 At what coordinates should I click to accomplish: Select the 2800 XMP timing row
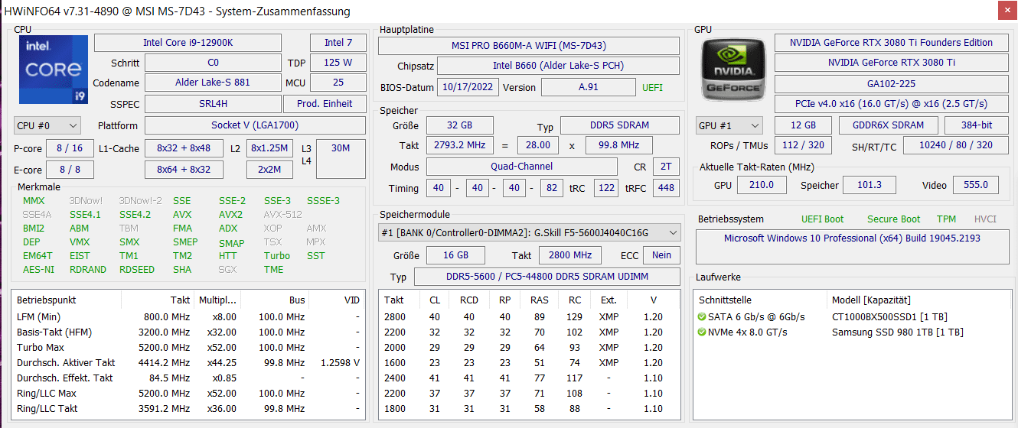530,316
